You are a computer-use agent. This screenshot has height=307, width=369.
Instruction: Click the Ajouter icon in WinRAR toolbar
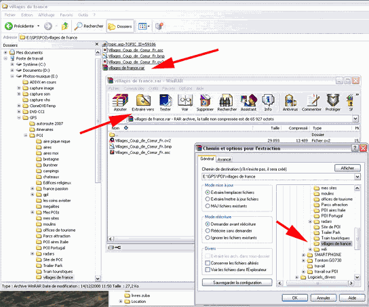click(x=120, y=102)
